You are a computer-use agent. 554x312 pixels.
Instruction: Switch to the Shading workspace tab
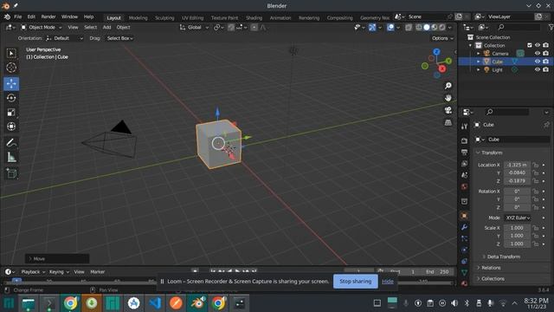click(x=254, y=17)
